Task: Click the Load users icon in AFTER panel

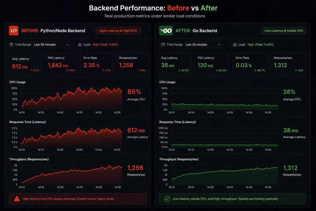Action: 235,44
